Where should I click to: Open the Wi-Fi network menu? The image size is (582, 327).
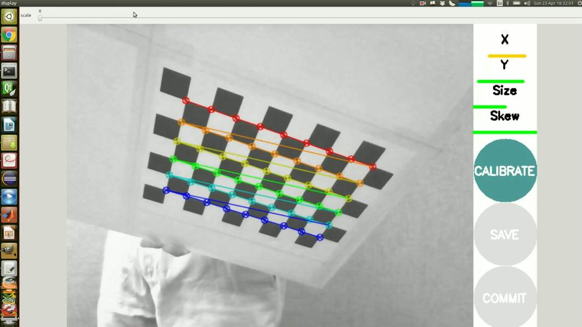point(490,3)
